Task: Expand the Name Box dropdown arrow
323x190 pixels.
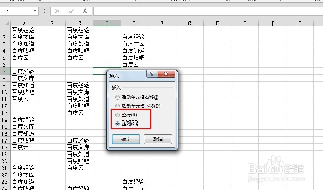Action: click(x=34, y=11)
